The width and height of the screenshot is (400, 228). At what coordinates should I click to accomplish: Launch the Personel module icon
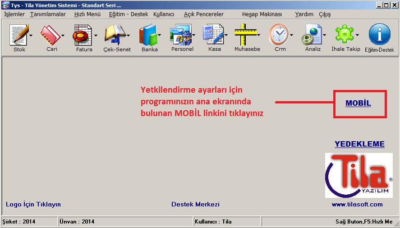(180, 35)
